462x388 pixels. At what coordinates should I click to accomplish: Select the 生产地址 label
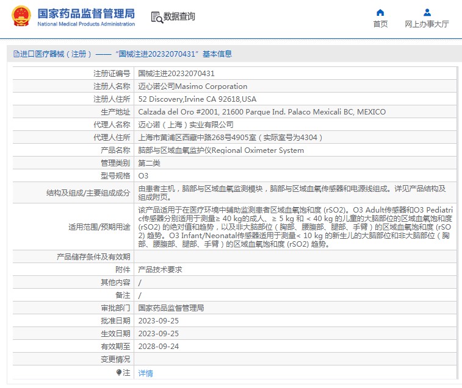point(115,112)
